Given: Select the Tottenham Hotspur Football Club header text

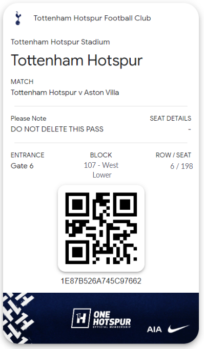Looking at the screenshot, I should pos(92,18).
